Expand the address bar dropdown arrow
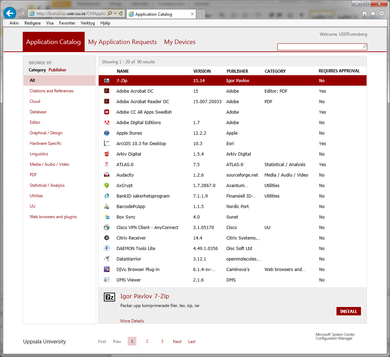The height and width of the screenshot is (357, 390). click(x=115, y=13)
